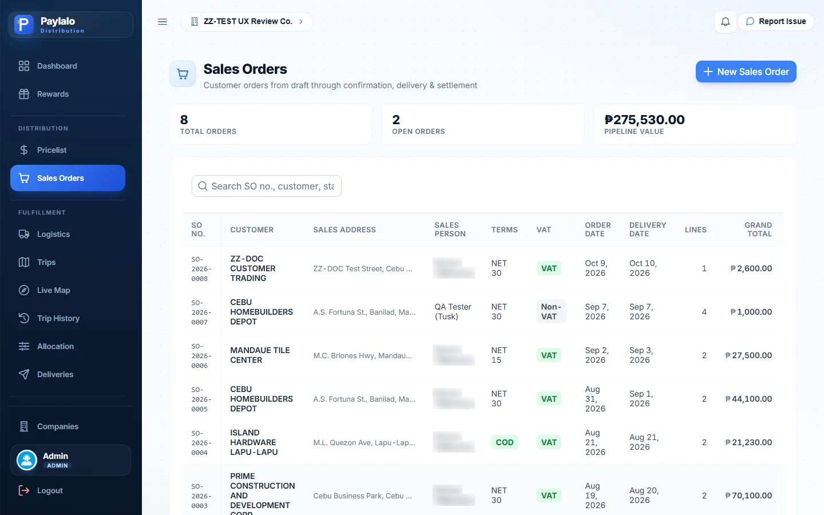Open the Dashboard grid icon
This screenshot has height=515, width=824.
tap(24, 66)
